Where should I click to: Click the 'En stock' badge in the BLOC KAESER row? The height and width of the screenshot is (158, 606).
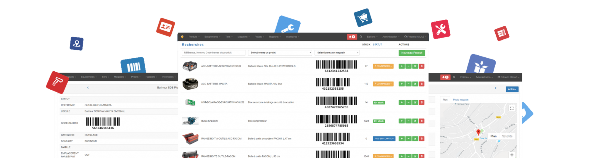pyautogui.click(x=379, y=121)
